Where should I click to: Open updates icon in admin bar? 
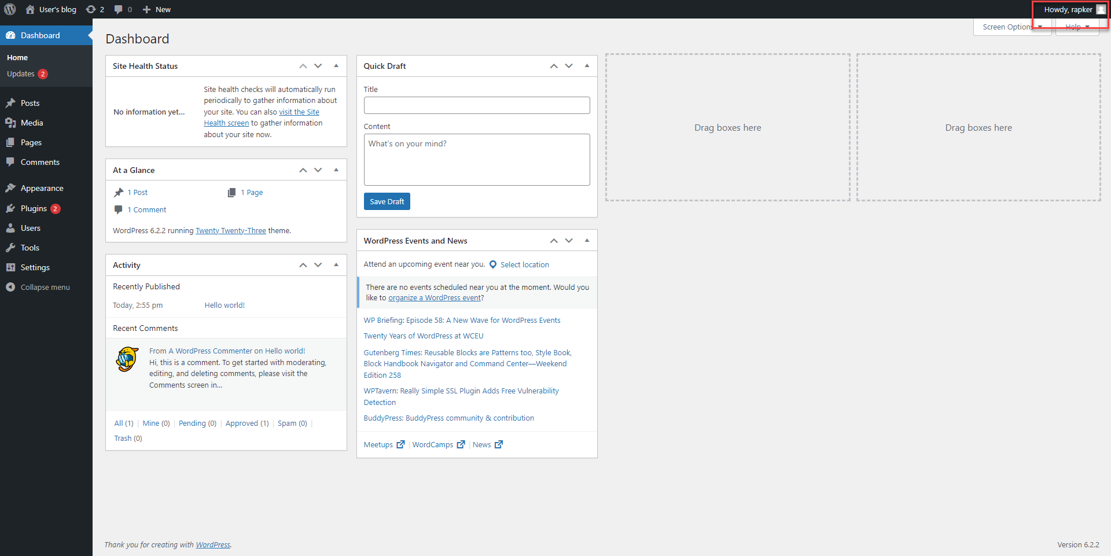click(x=91, y=9)
